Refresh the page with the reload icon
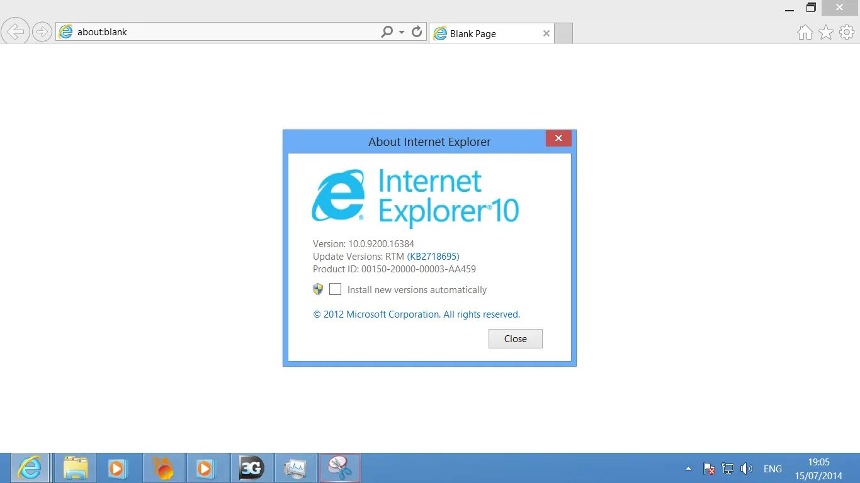Viewport: 860px width, 483px height. coord(417,31)
